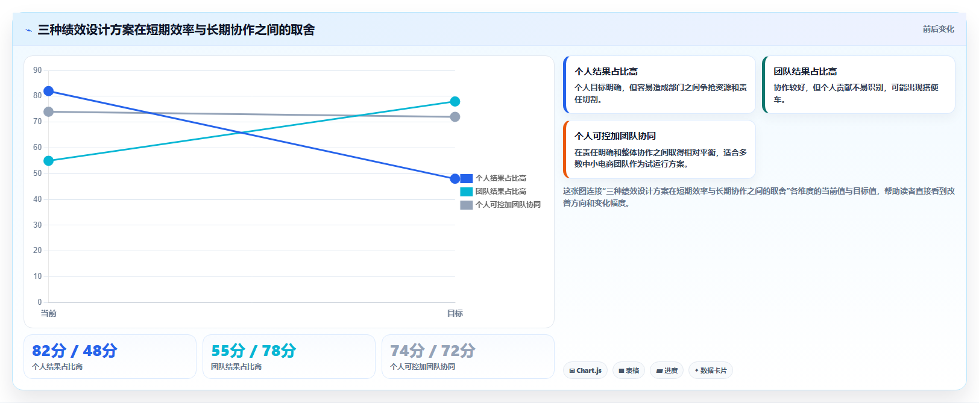
Task: Click the 数据卡片 tag chip
Action: coord(711,370)
